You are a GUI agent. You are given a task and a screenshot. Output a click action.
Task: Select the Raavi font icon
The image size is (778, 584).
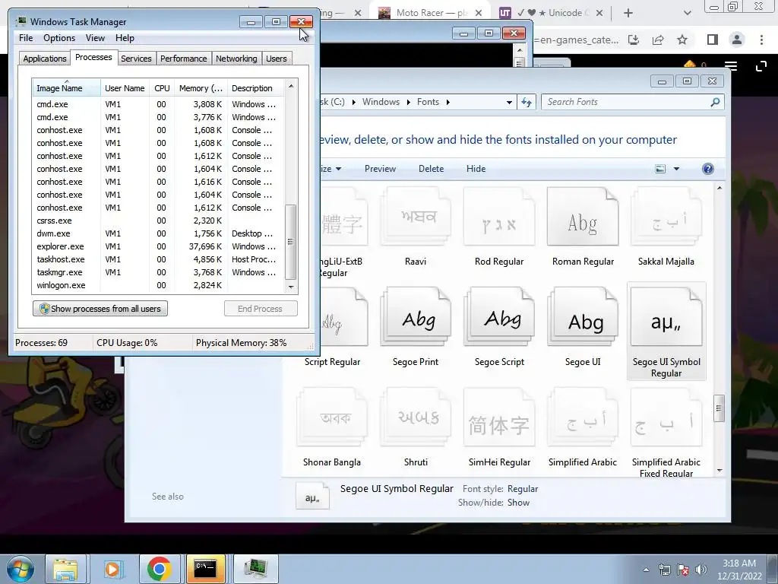point(416,216)
